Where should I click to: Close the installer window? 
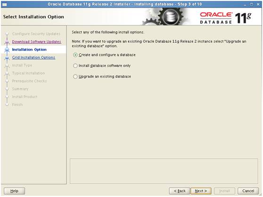tap(258, 4)
